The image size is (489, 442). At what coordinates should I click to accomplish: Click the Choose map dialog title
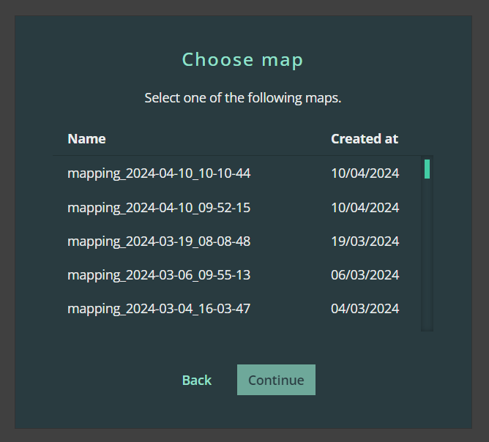click(242, 59)
